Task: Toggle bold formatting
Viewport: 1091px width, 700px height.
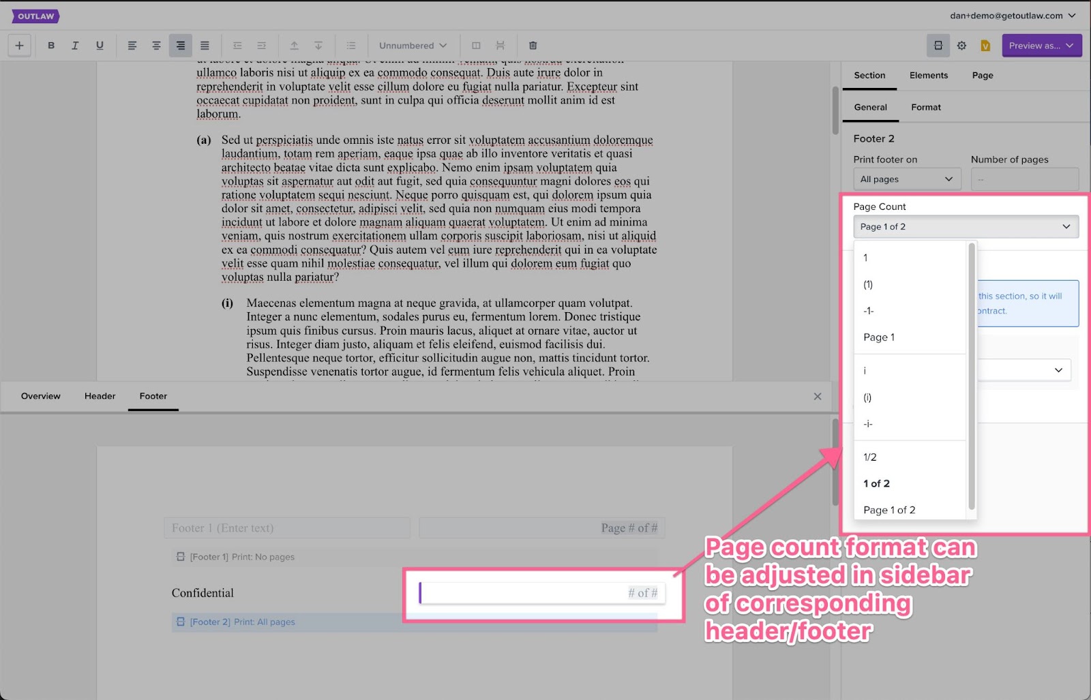Action: click(51, 46)
